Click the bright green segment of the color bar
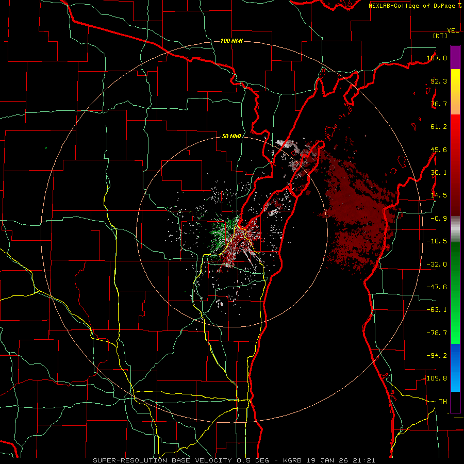Screen dimensions: 464x464 click(x=455, y=293)
